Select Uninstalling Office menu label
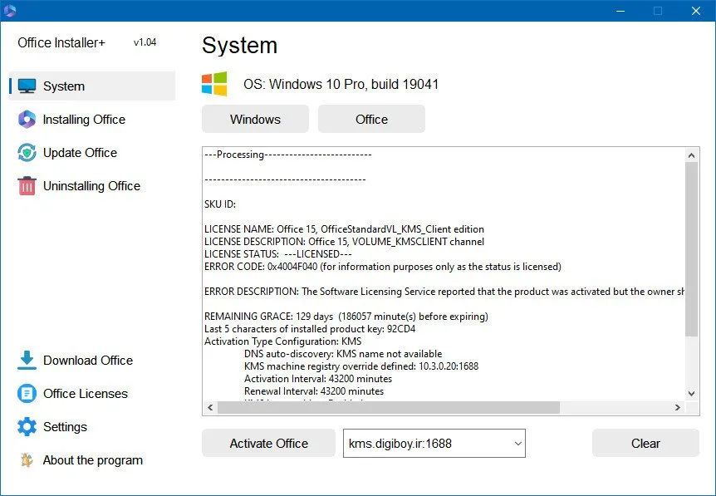The image size is (716, 496). click(x=91, y=186)
